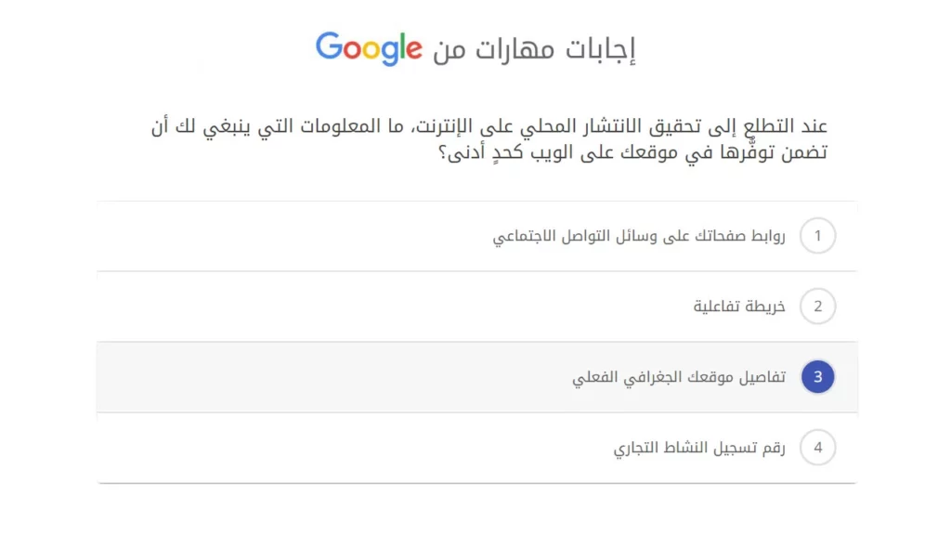The height and width of the screenshot is (535, 951).
Task: Click the divider line above the answer list
Action: coord(475,201)
